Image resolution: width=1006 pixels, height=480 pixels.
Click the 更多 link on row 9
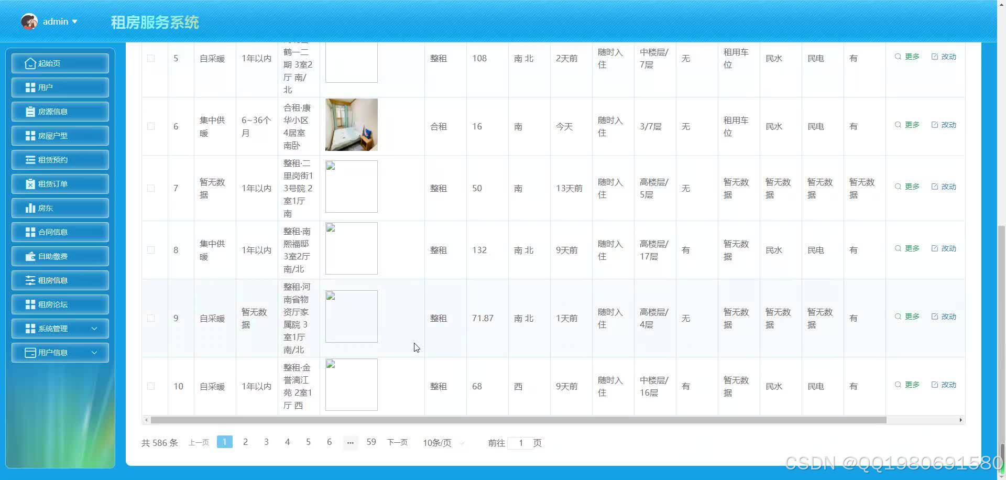[912, 317]
